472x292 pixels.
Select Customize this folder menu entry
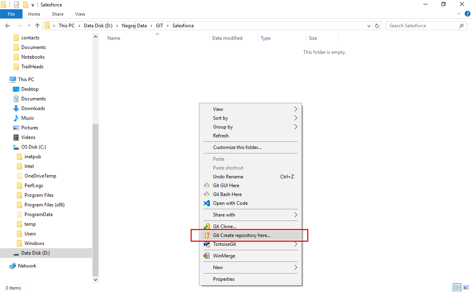[x=250, y=147]
